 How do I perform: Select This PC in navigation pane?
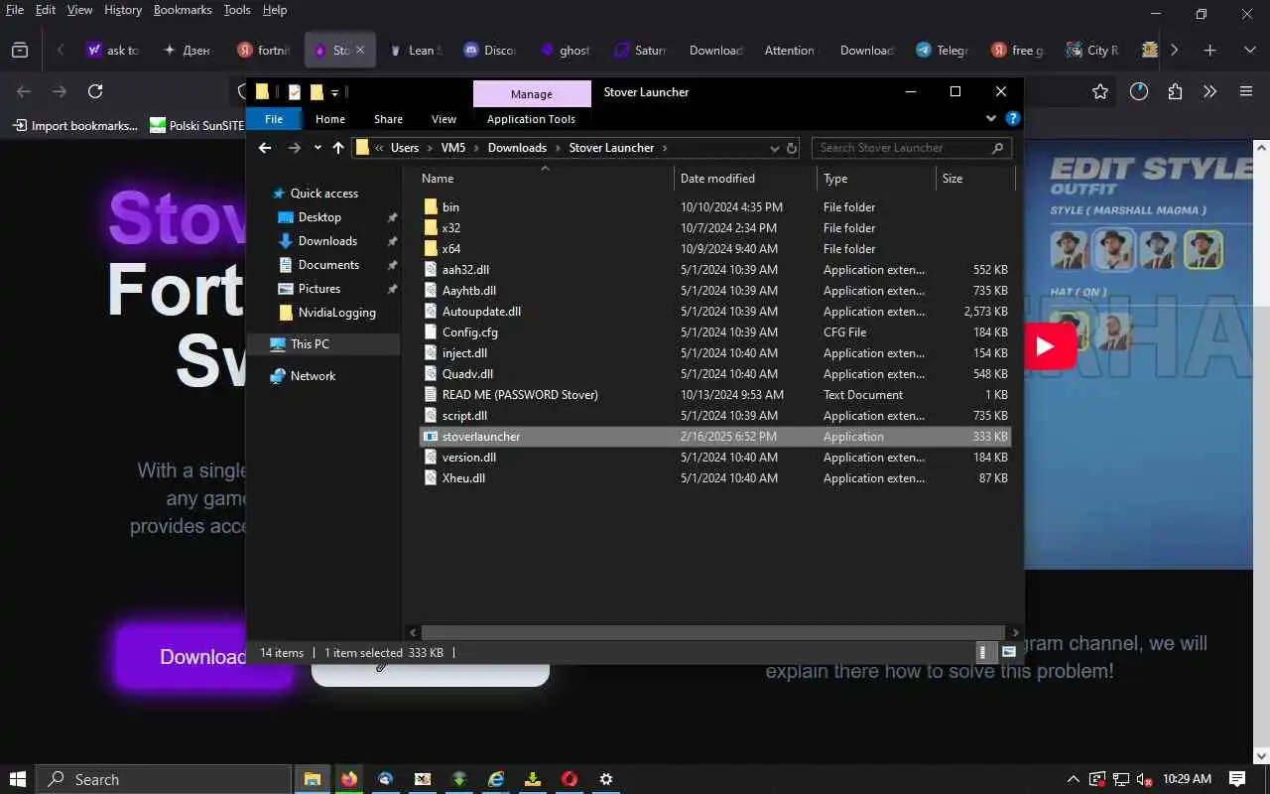[310, 344]
